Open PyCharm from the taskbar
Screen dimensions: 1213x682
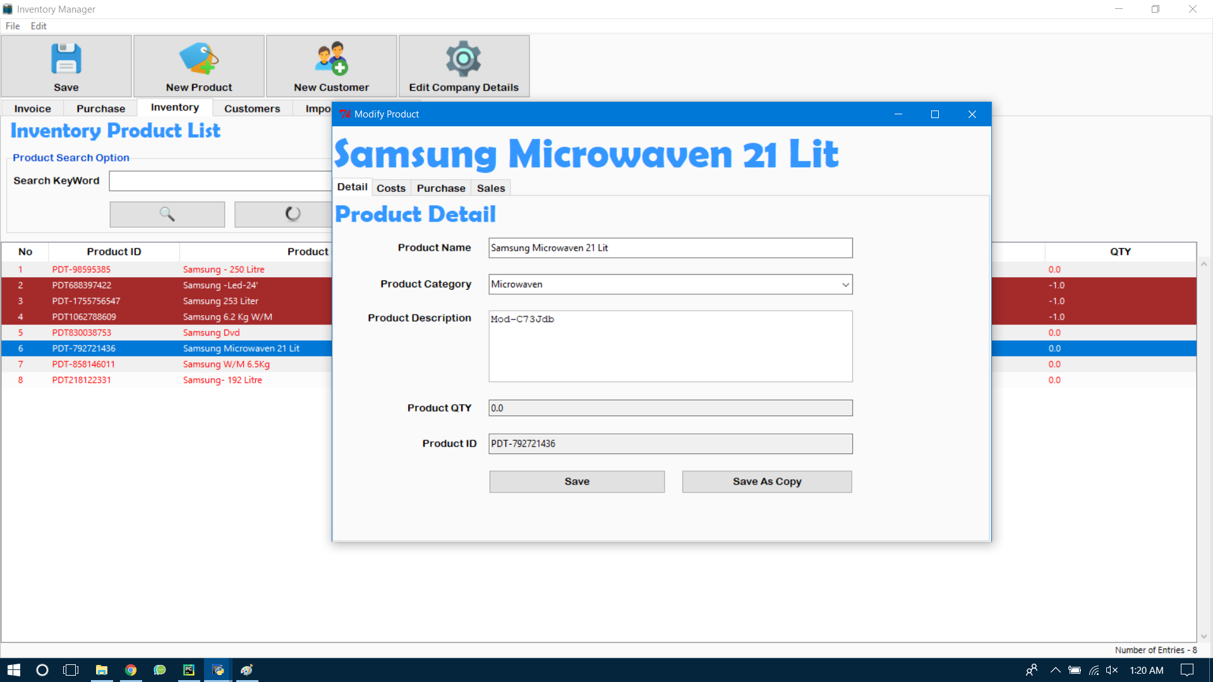[189, 670]
